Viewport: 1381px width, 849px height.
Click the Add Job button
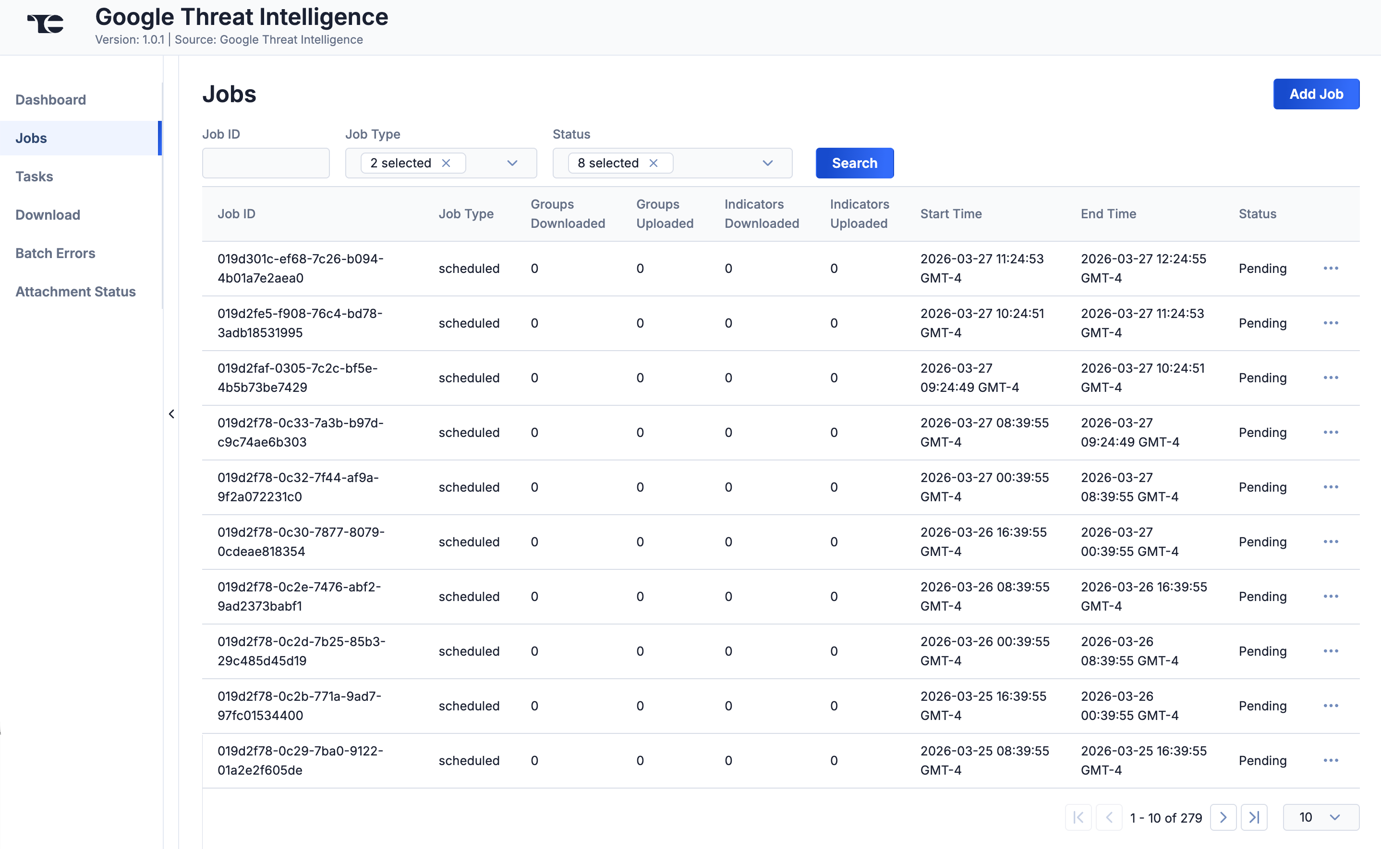click(x=1316, y=94)
